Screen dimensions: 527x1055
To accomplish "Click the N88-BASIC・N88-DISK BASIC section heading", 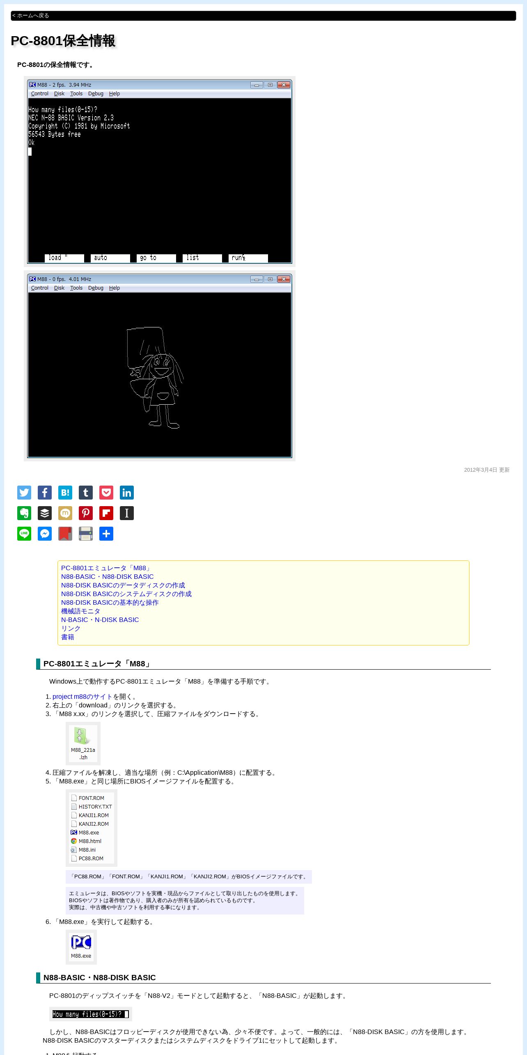I will 100,977.
